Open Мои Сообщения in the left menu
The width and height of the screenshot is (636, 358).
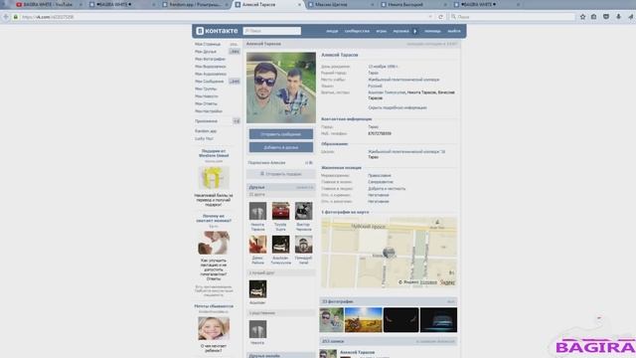tap(210, 82)
